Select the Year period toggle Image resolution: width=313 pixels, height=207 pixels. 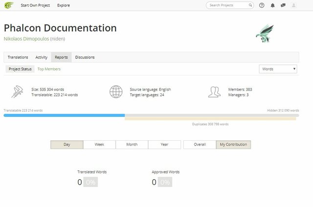pos(164,145)
